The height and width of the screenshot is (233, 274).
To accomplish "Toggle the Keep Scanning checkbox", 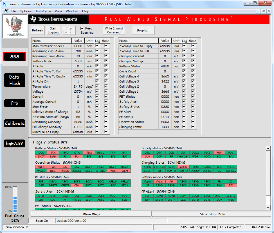I will 82,28.
